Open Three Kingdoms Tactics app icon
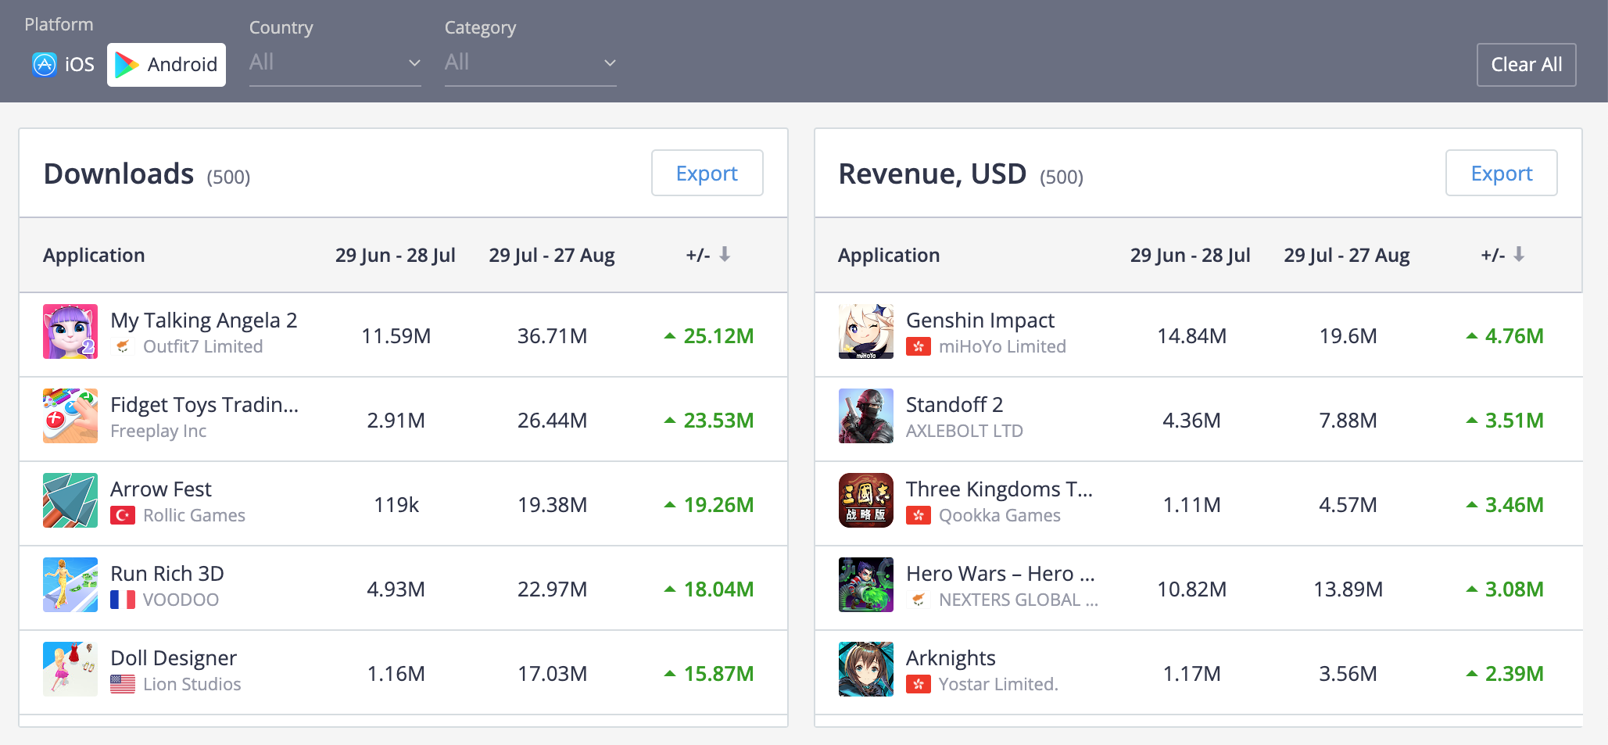Viewport: 1608px width, 745px height. pyautogui.click(x=866, y=500)
